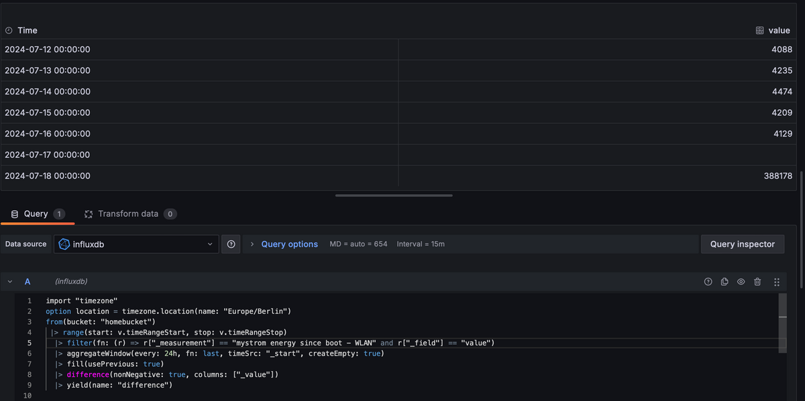Hide query A using the eye icon

click(x=741, y=282)
